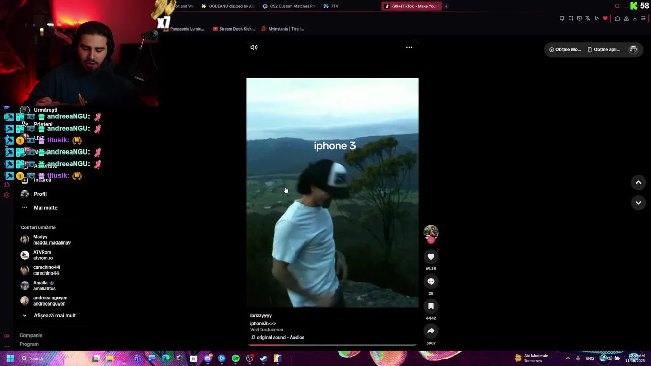The image size is (651, 366).
Task: Open the creator's avatar beside the video
Action: point(431,232)
